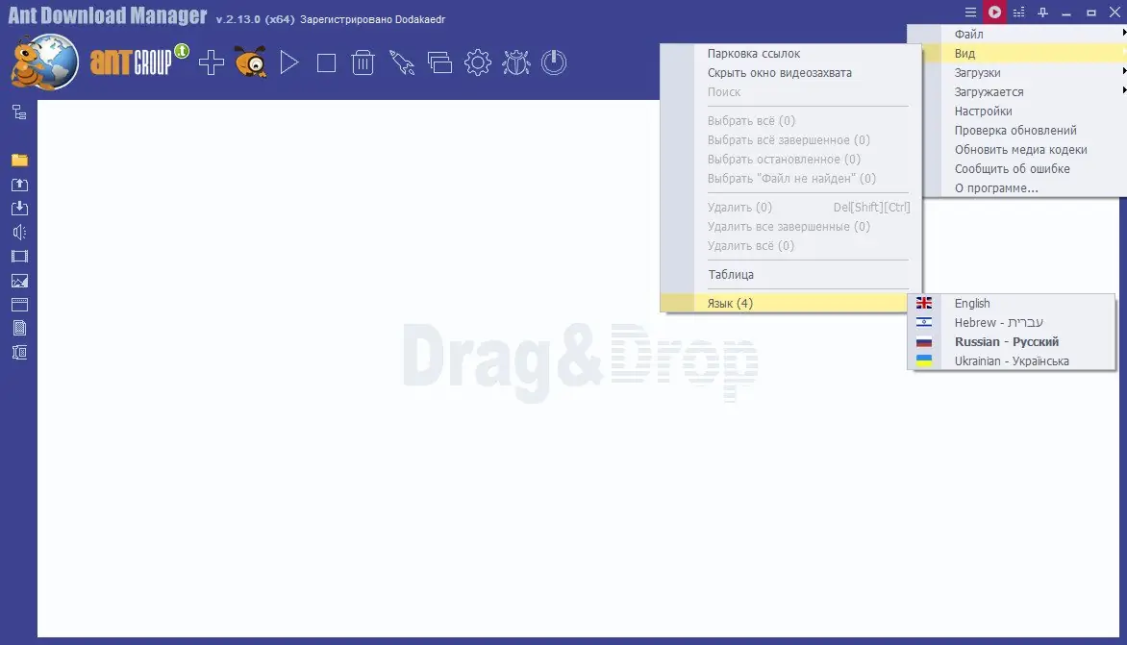Click the power button icon in the toolbar
This screenshot has width=1127, height=645.
coord(554,62)
